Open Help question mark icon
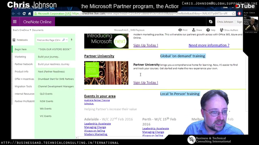Image resolution: width=259 pixels, height=145 pixels. coord(208,30)
